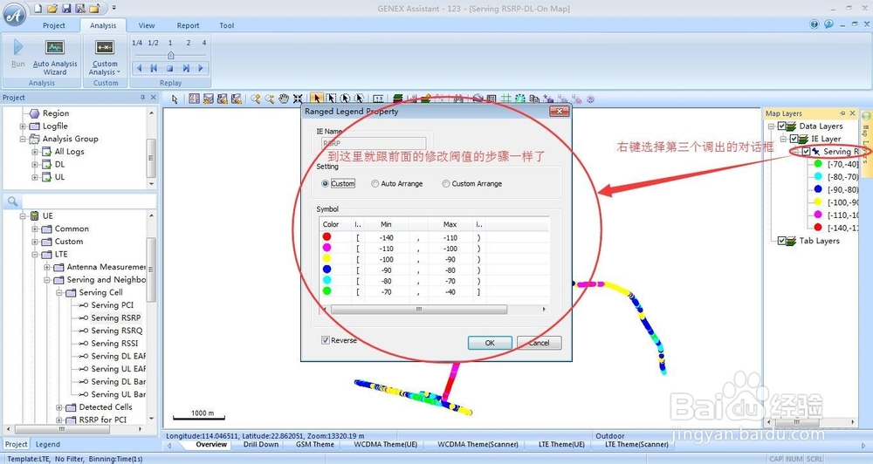This screenshot has height=464, width=873.
Task: Click the disabled Run analysis arrow icon
Action: [17, 47]
